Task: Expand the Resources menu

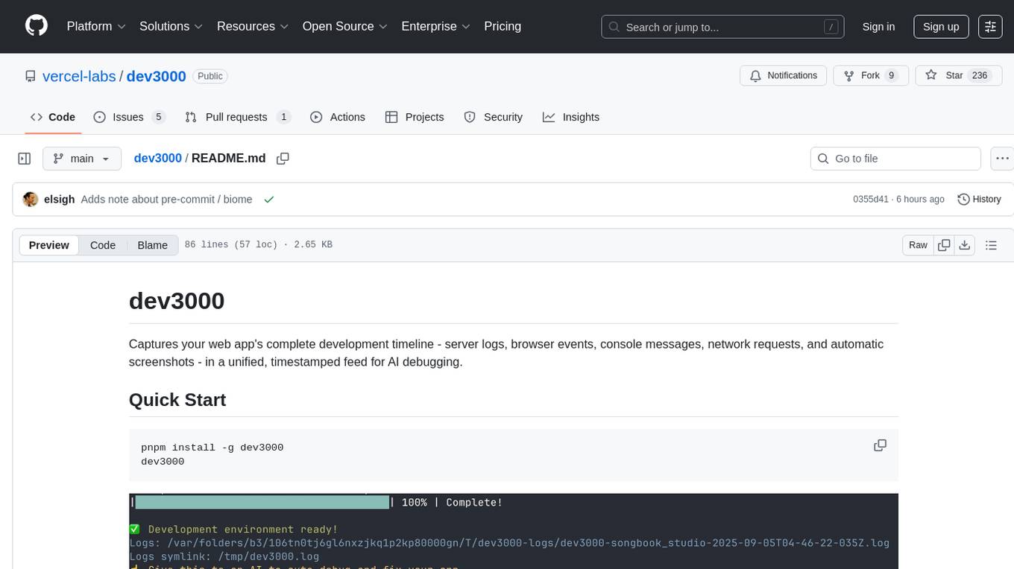Action: [252, 26]
